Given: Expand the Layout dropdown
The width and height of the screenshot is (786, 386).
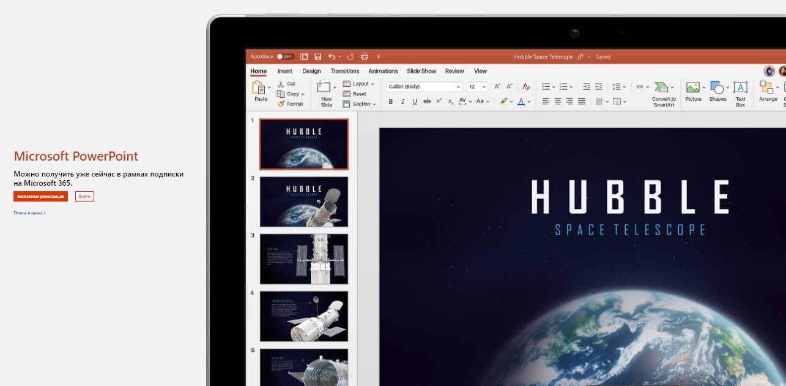Looking at the screenshot, I should click(x=359, y=84).
